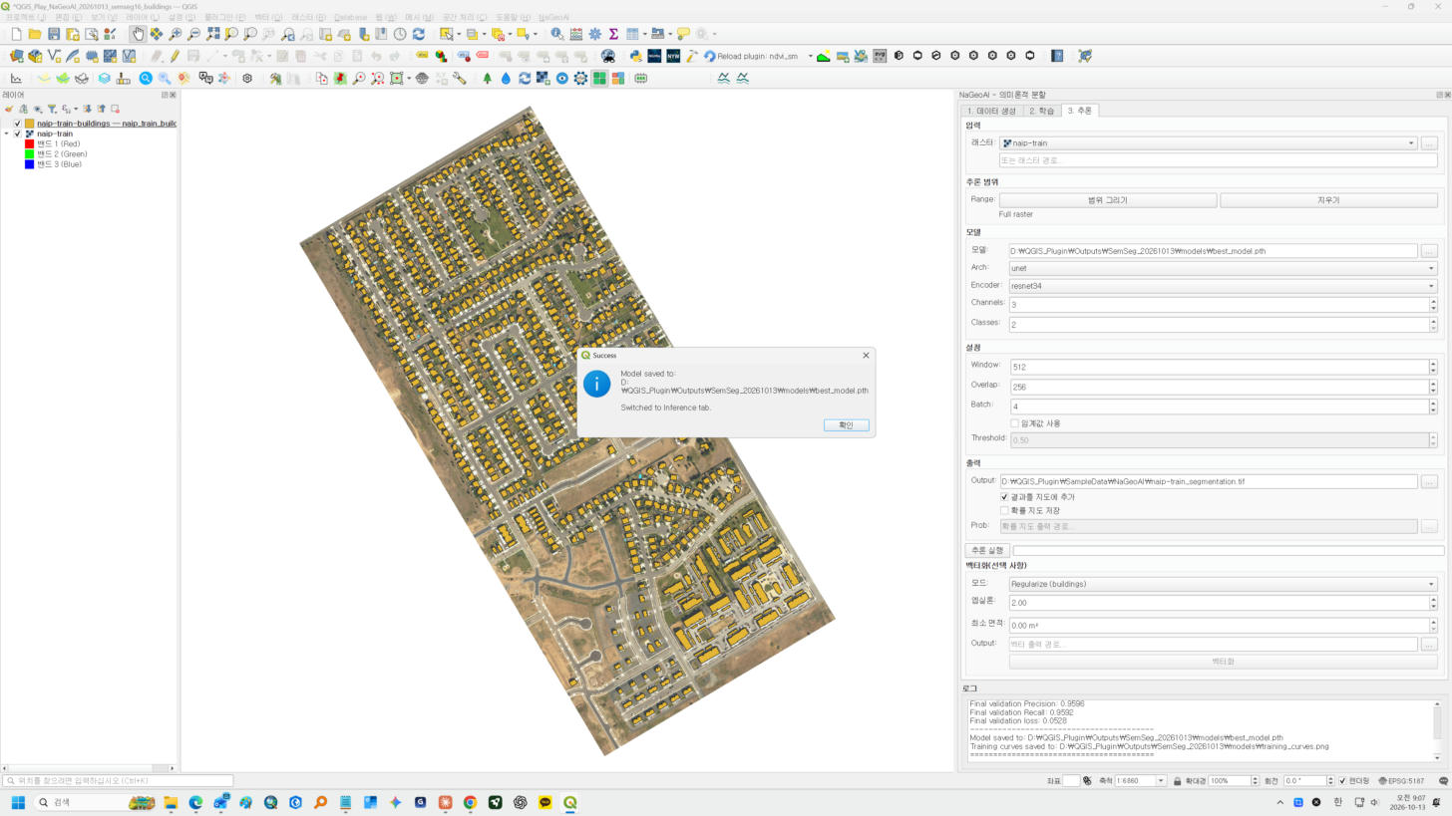Screen dimensions: 1452x816
Task: Click the 추론 실행 button
Action: pyautogui.click(x=987, y=551)
